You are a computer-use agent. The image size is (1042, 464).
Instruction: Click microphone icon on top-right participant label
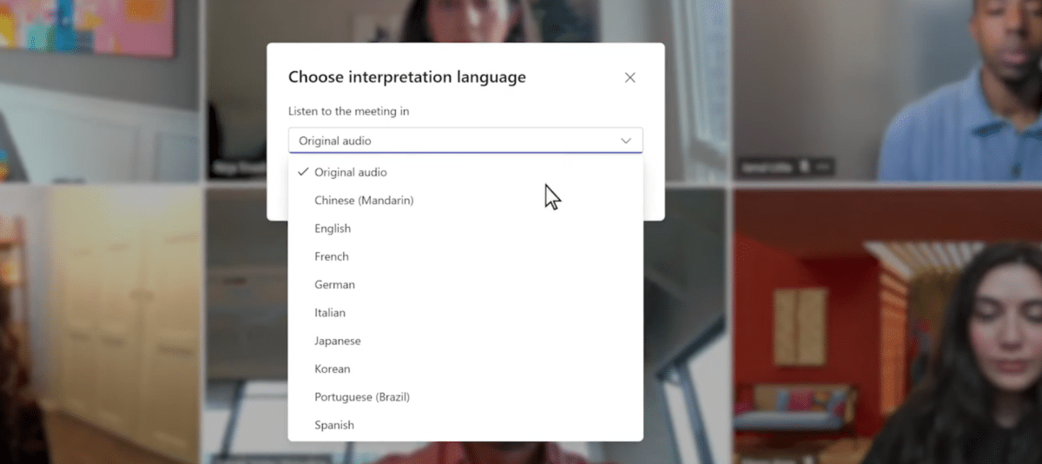tap(805, 165)
